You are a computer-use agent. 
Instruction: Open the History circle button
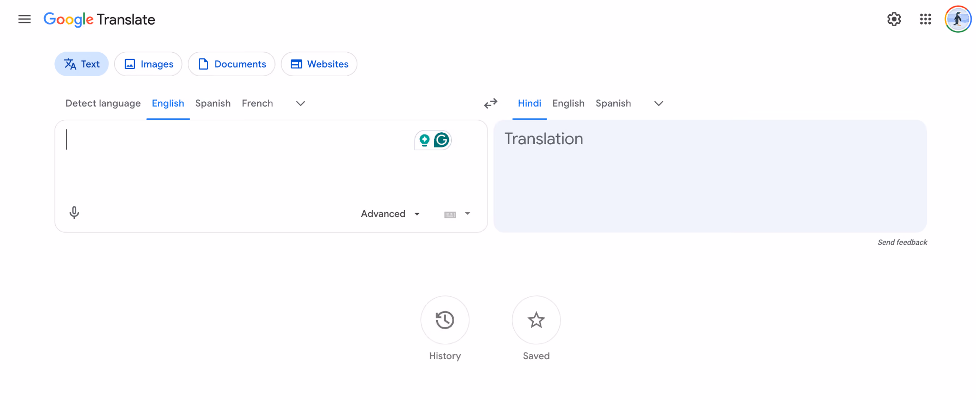tap(445, 320)
